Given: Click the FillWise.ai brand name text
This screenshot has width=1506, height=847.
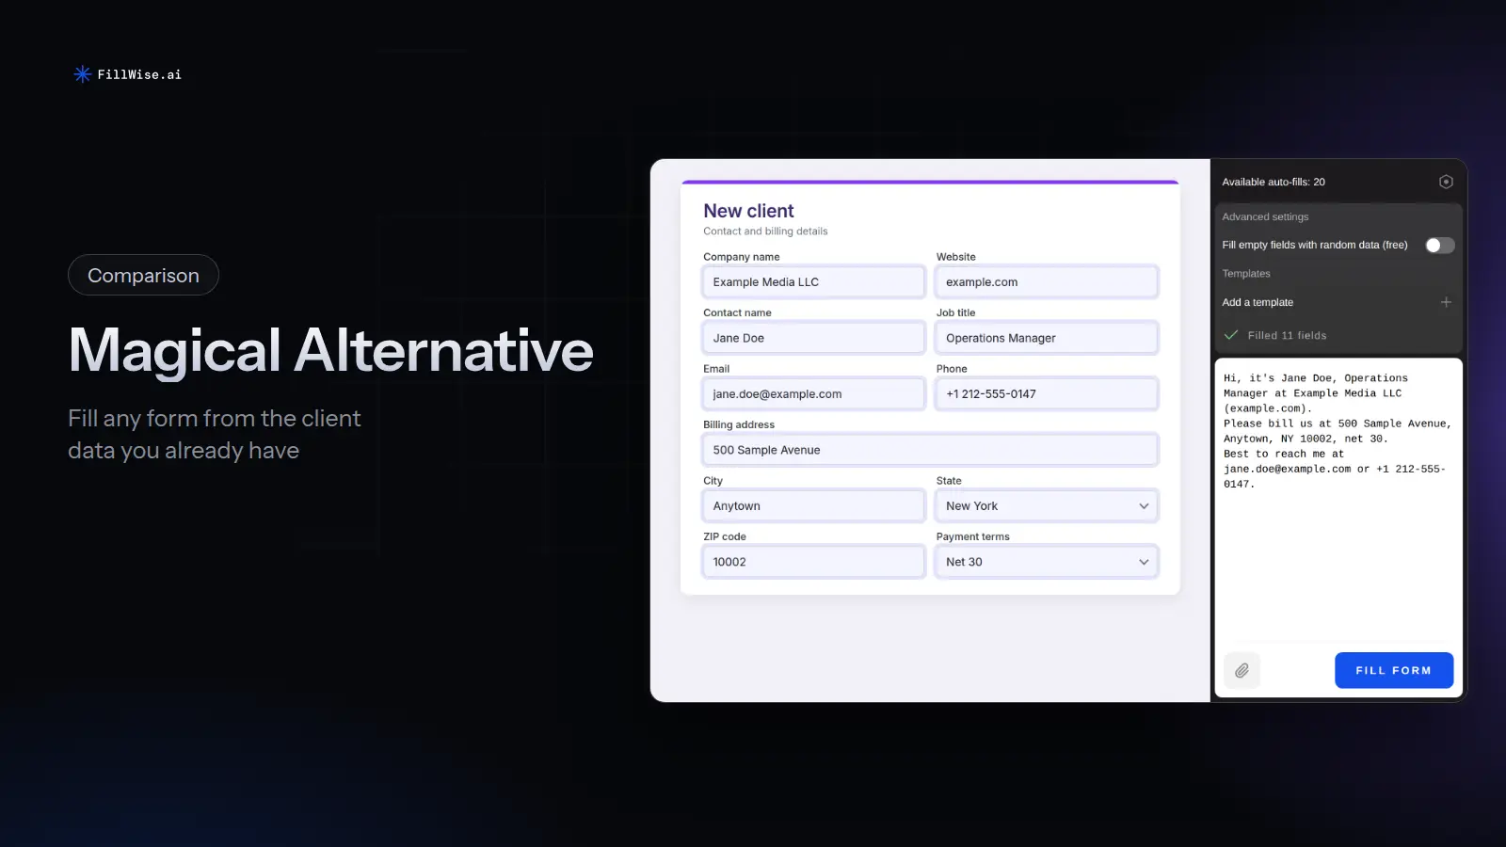Looking at the screenshot, I should 139,74.
